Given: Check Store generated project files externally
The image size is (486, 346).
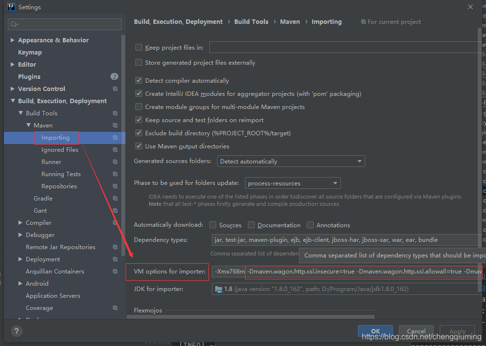Looking at the screenshot, I should [139, 63].
